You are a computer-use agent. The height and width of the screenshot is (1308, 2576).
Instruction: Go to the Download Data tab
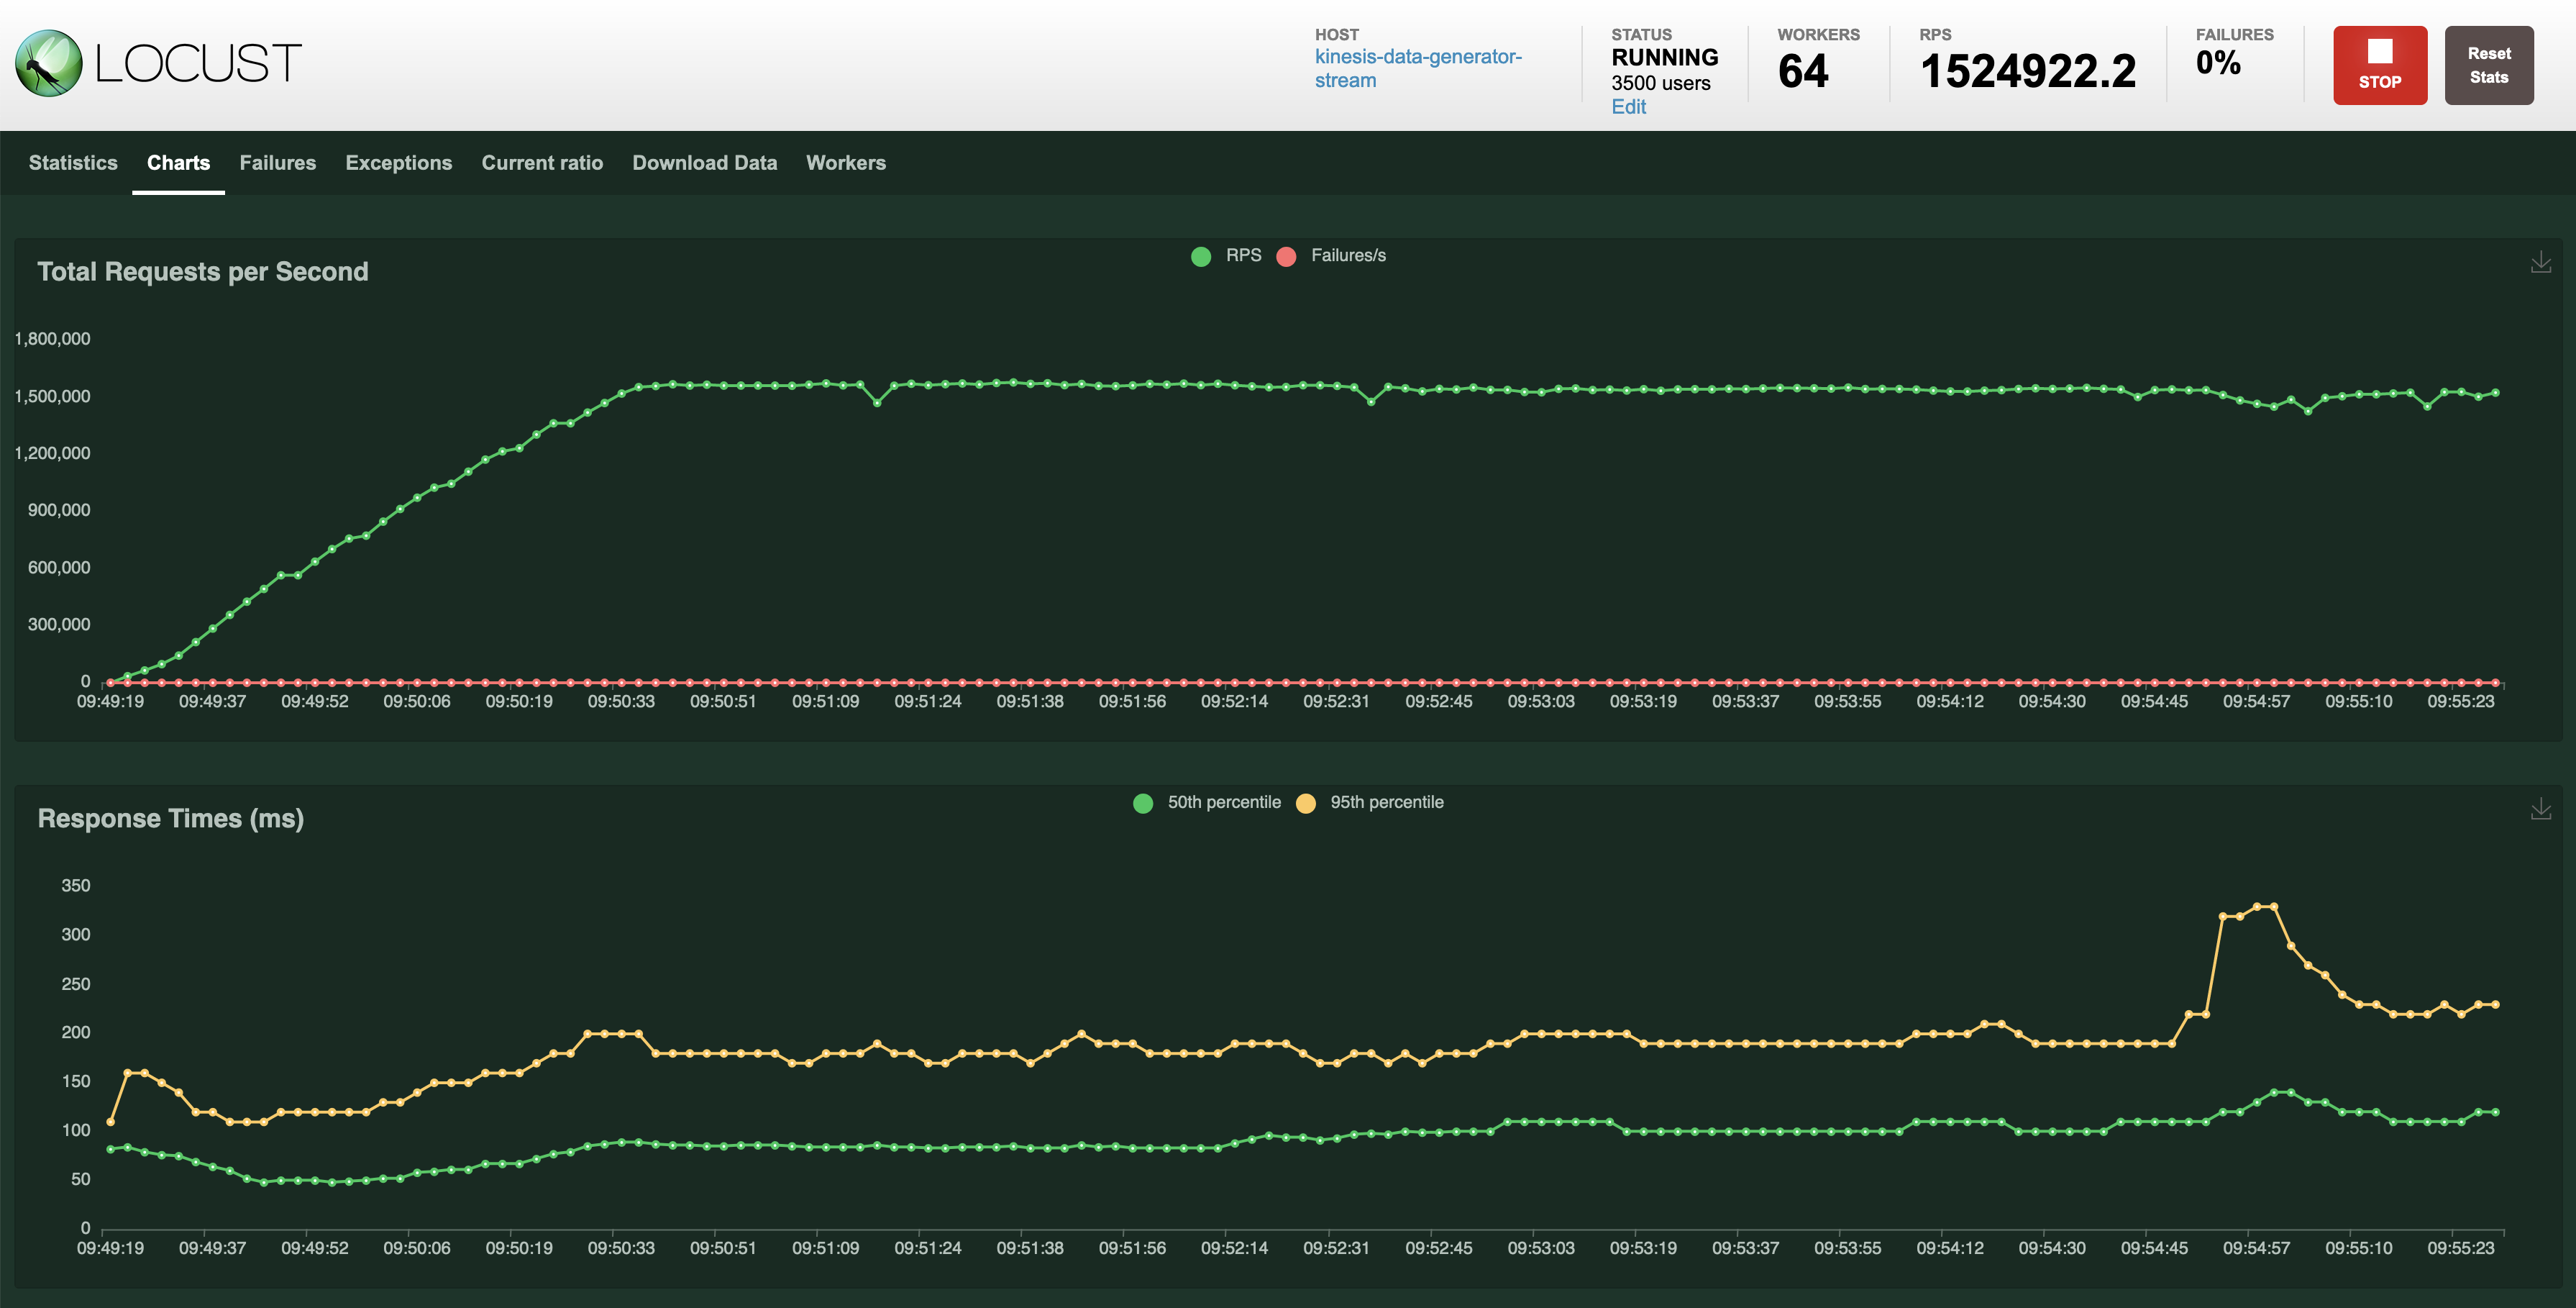click(x=704, y=163)
